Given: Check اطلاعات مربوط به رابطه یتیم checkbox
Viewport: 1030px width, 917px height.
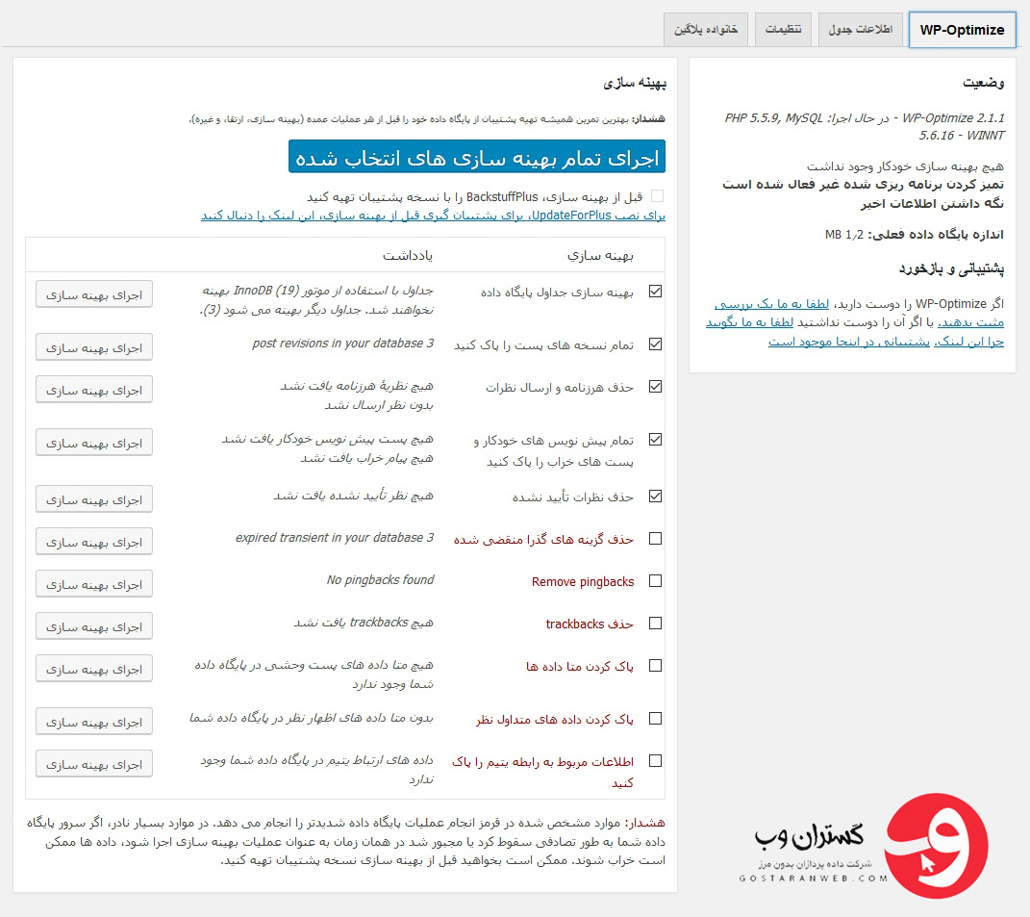Looking at the screenshot, I should click(655, 760).
